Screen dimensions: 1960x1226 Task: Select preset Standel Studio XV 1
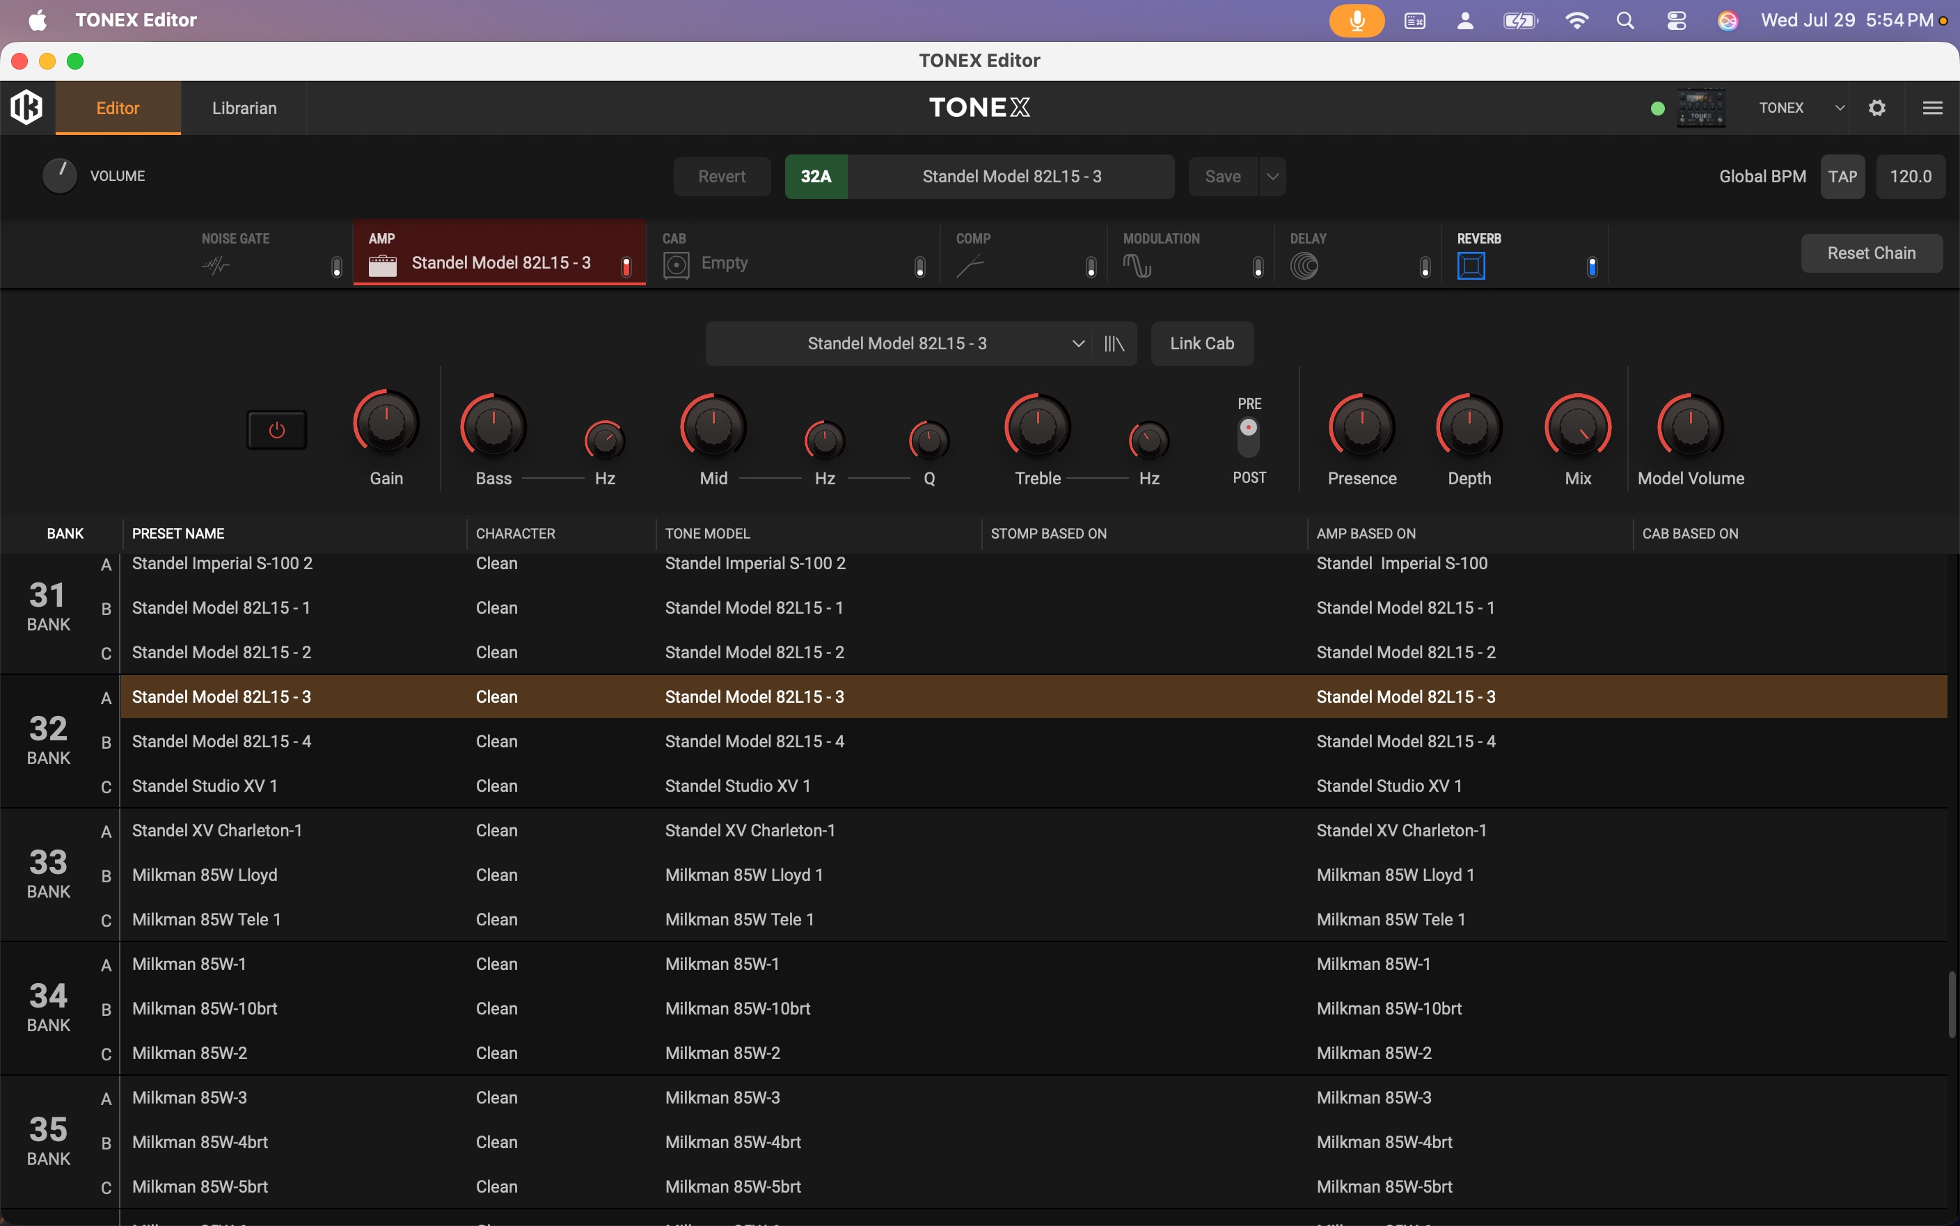click(1034, 786)
